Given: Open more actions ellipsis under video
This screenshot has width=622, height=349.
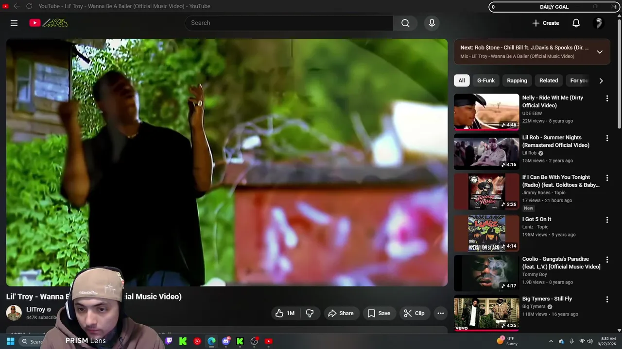Looking at the screenshot, I should point(441,313).
